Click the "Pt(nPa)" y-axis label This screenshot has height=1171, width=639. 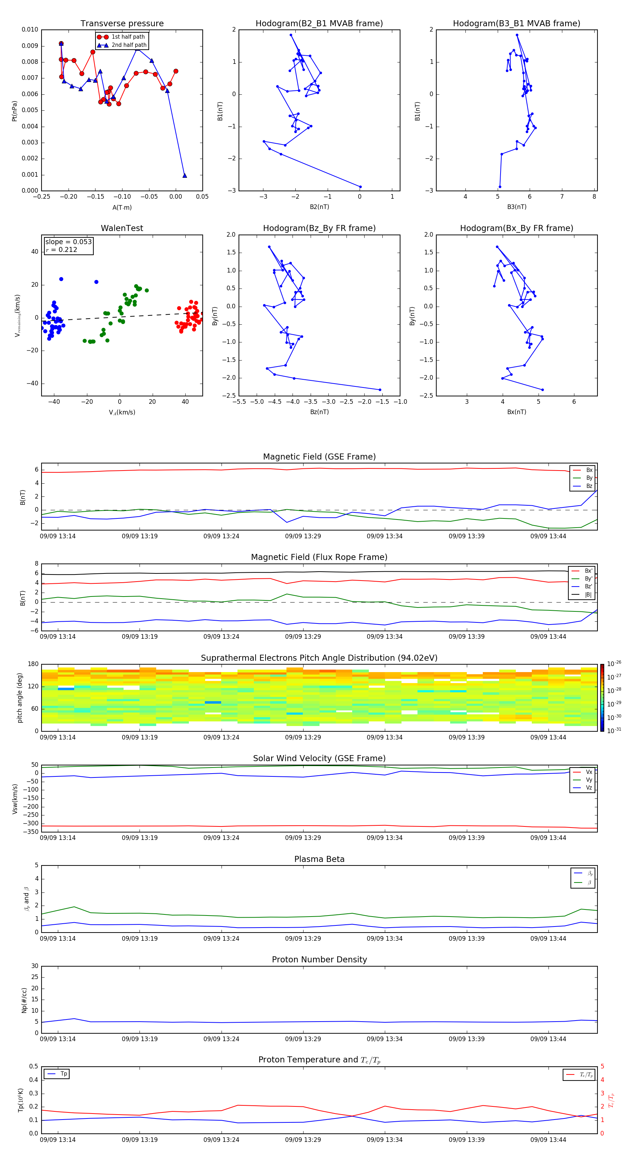coord(15,110)
